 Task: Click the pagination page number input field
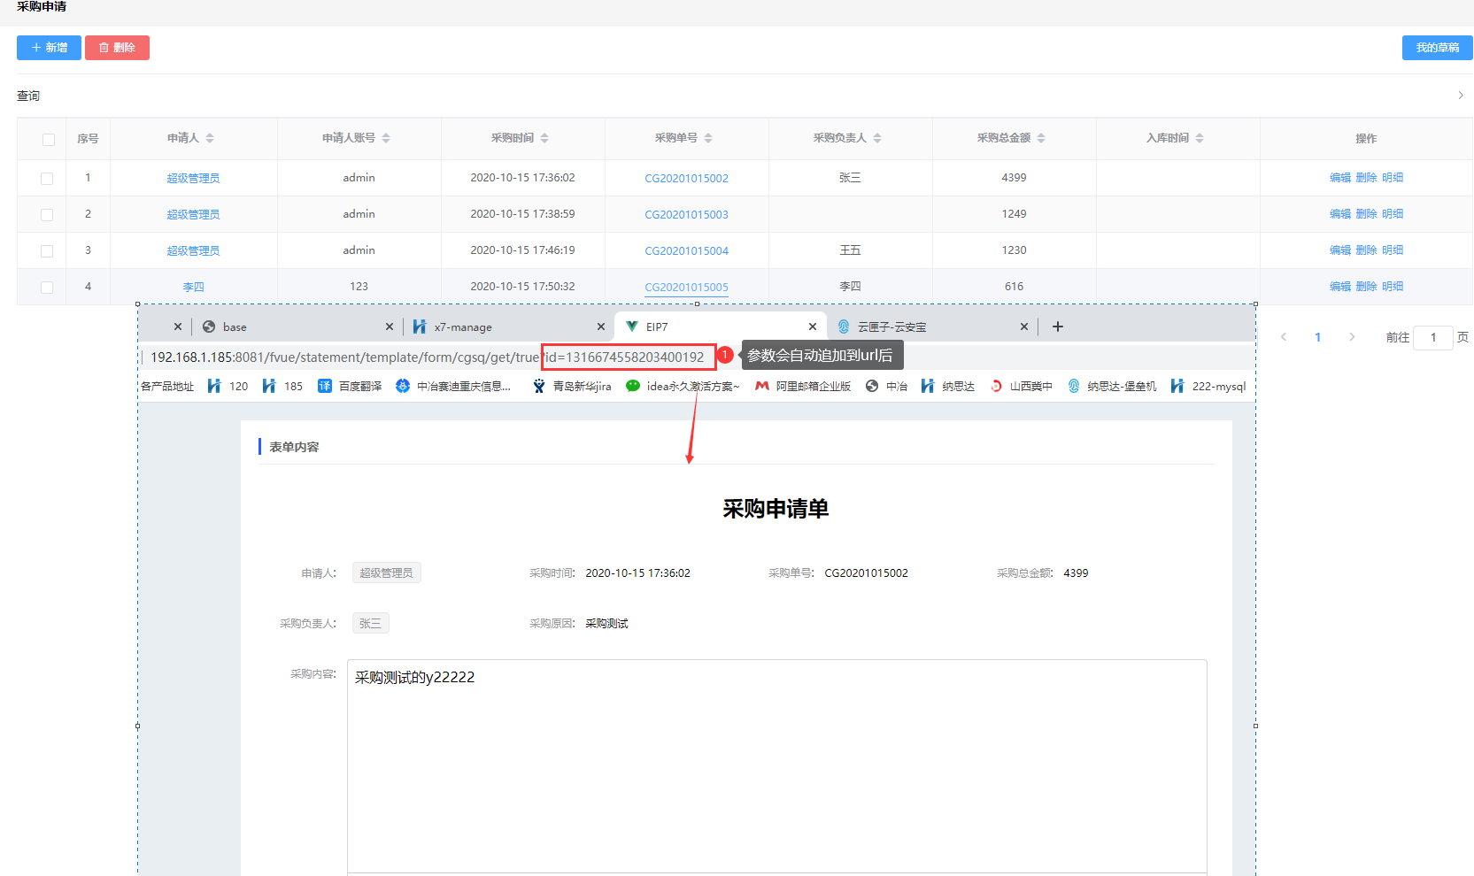coord(1432,338)
